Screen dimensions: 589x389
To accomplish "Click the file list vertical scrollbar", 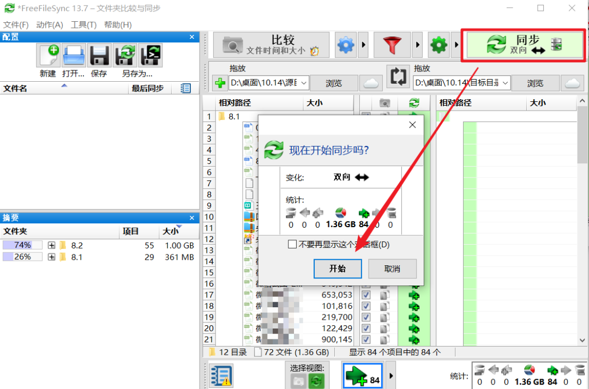I will [582, 221].
